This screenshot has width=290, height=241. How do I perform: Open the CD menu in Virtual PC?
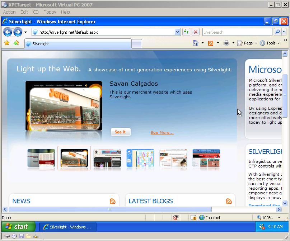coord(36,12)
